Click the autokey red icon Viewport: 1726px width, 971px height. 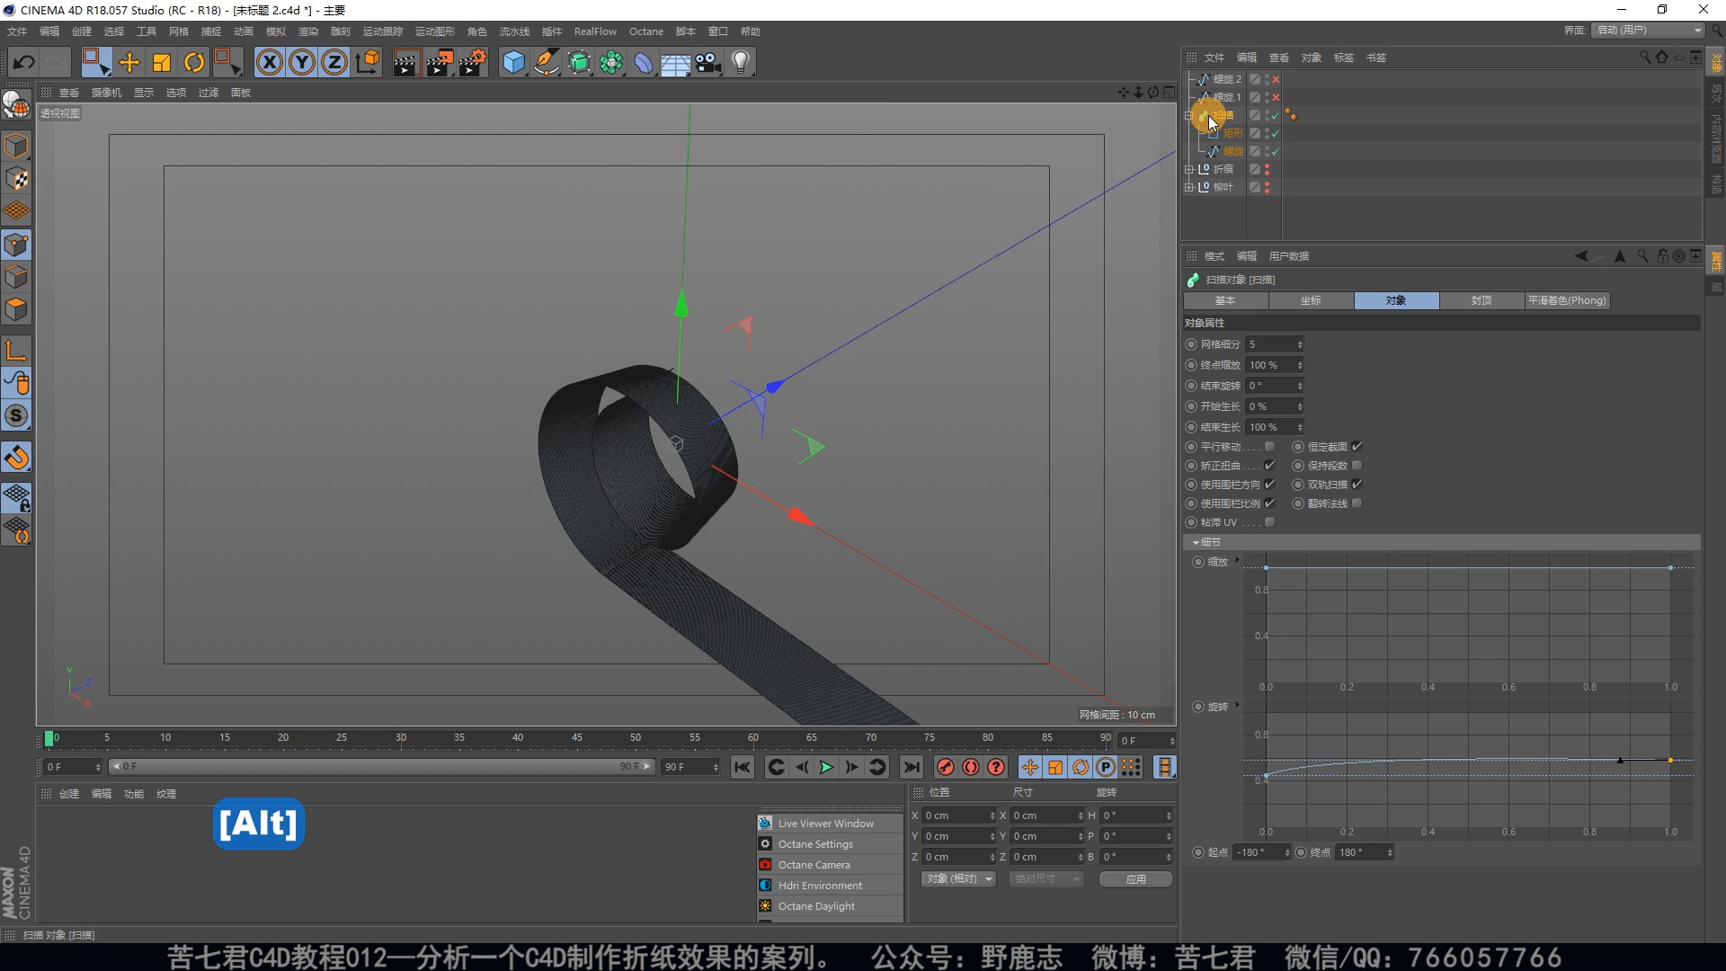point(971,767)
